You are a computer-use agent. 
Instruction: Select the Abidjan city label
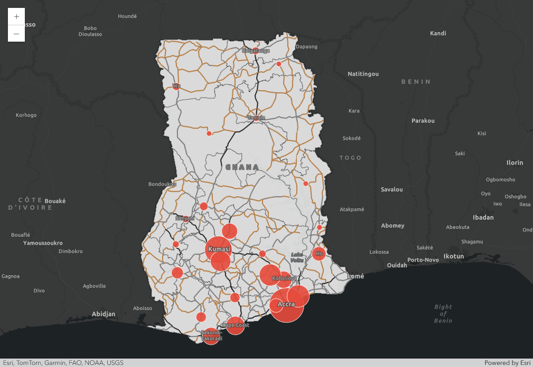104,314
